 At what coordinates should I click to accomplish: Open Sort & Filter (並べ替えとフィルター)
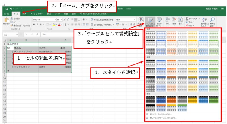coord(205,22)
